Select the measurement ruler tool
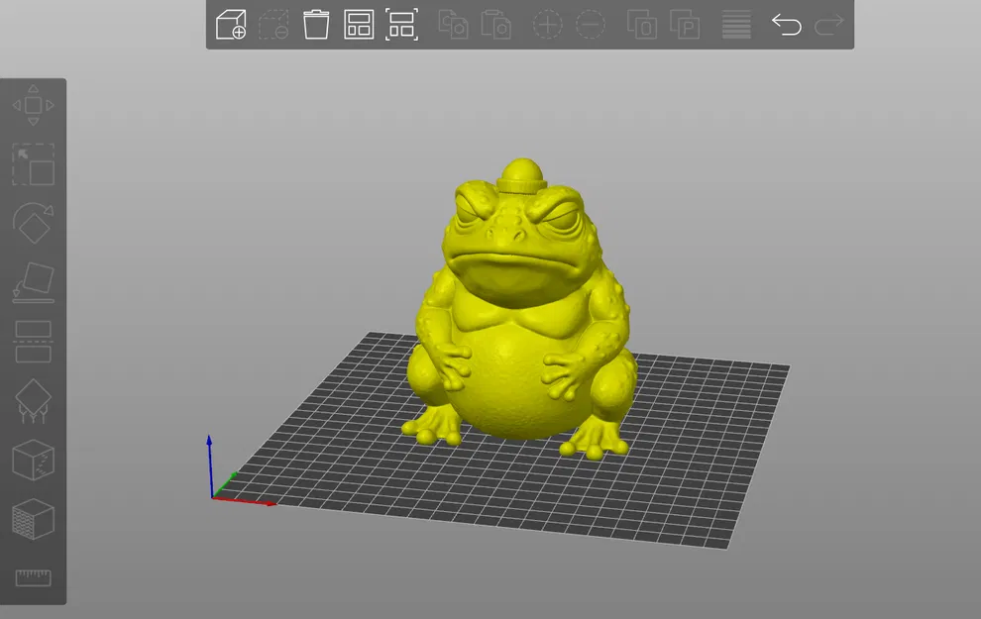Screen dimensions: 981x619 33,578
